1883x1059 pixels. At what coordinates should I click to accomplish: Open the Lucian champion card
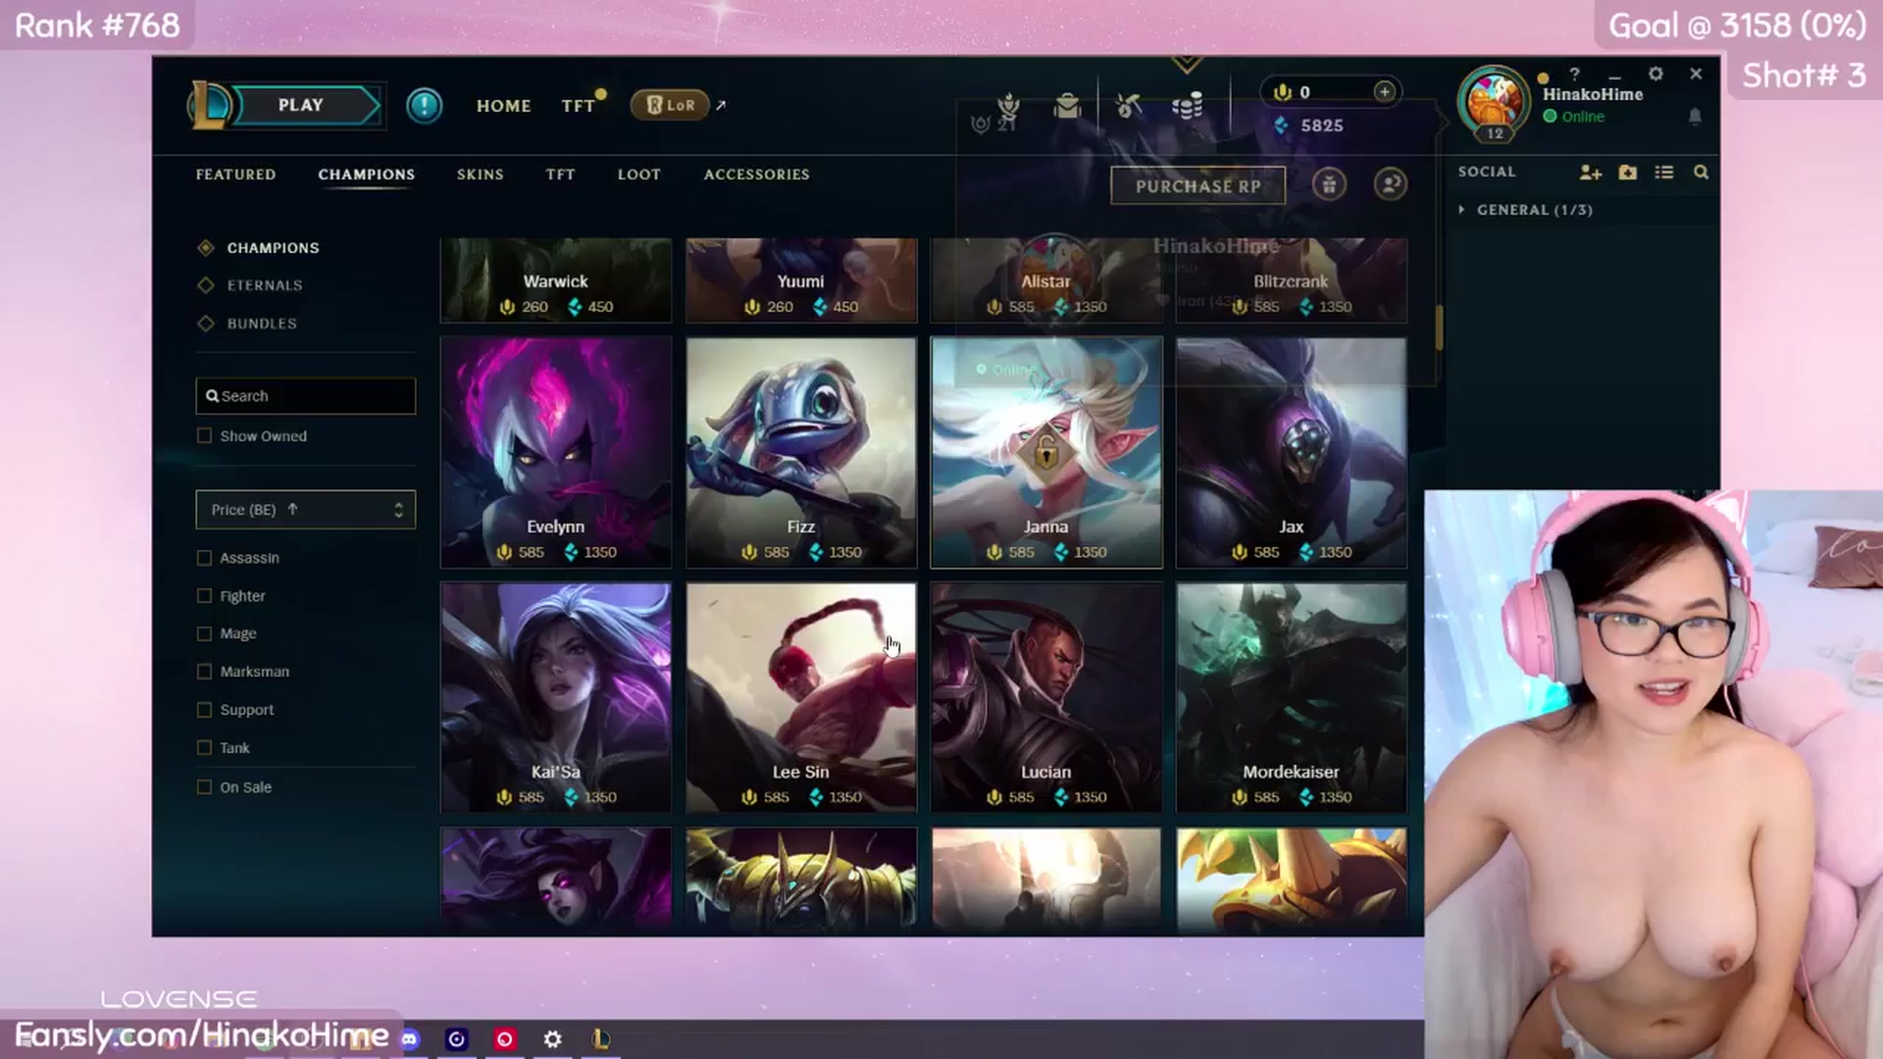[1046, 698]
